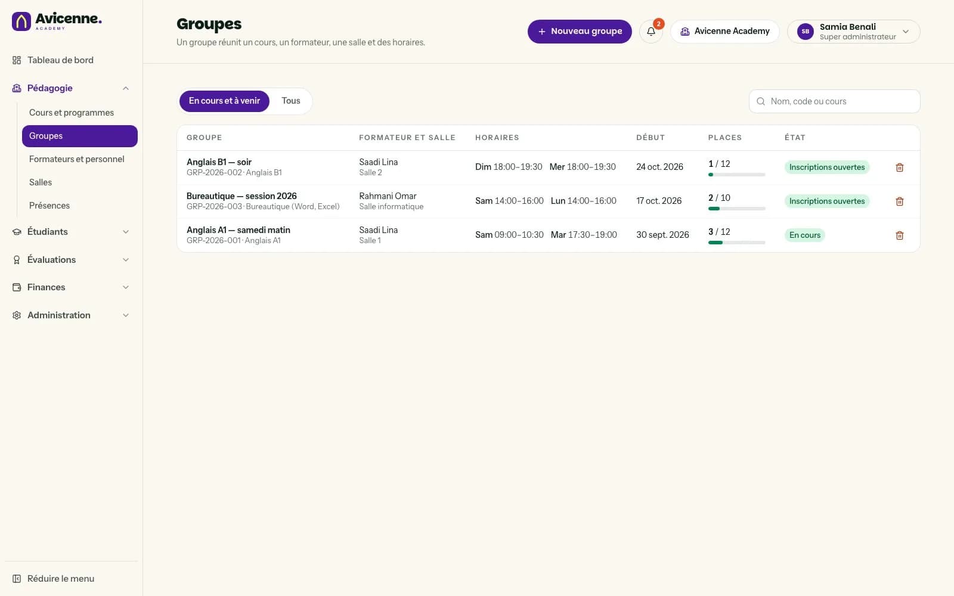
Task: Expand the Évaluations section chevron
Action: click(x=126, y=260)
